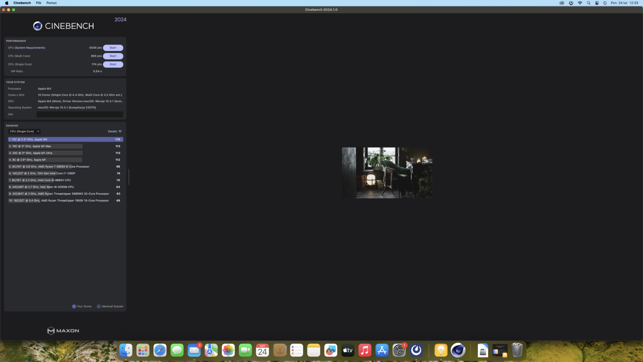Open Safari from the dock

click(160, 350)
